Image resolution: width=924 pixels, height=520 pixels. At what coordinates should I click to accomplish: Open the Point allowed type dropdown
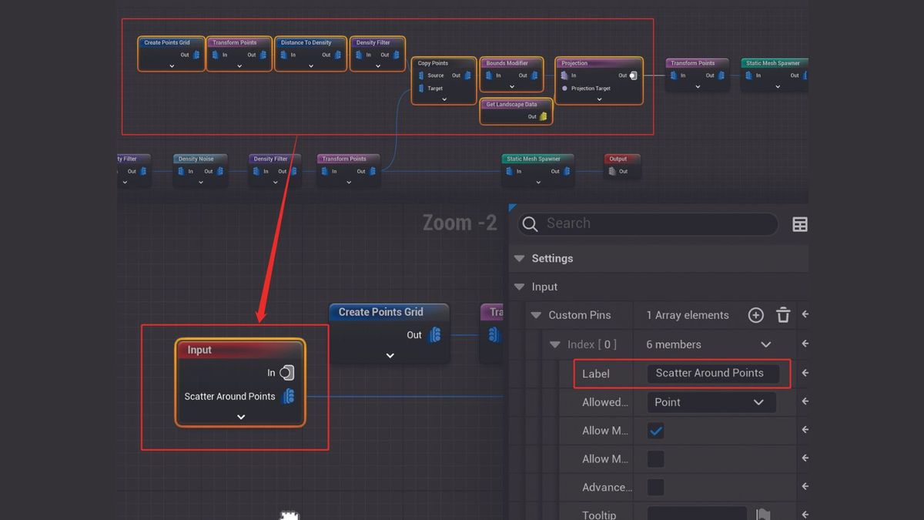click(710, 401)
